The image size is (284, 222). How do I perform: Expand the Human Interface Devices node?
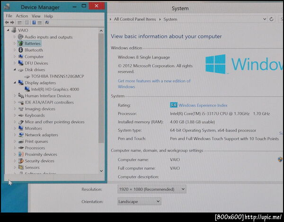click(15, 96)
